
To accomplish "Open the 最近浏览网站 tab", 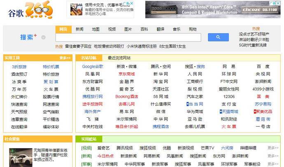I will click(x=119, y=58).
